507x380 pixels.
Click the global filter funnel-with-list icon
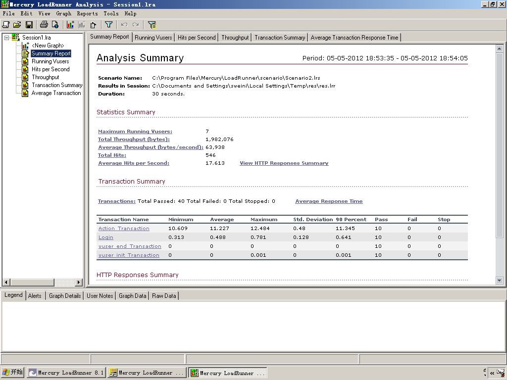[x=152, y=25]
